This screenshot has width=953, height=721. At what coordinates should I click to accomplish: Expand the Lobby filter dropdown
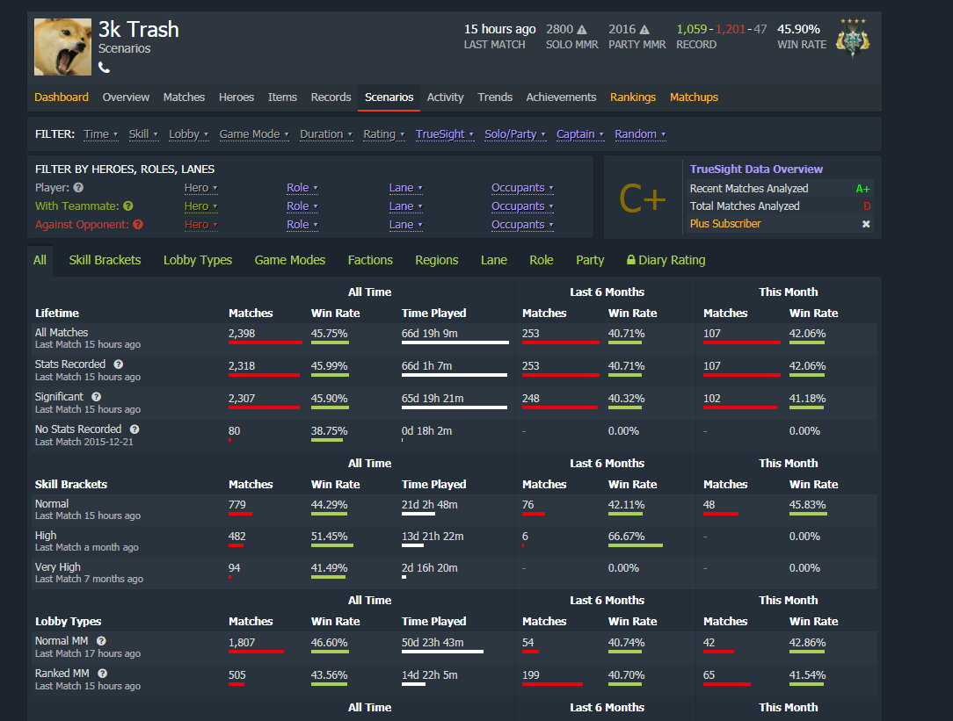point(188,134)
